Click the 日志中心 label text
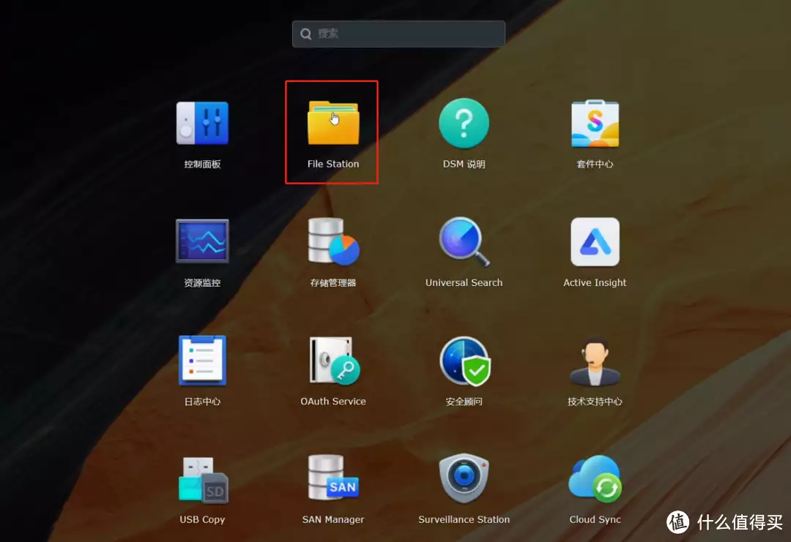The image size is (791, 542). pos(202,402)
